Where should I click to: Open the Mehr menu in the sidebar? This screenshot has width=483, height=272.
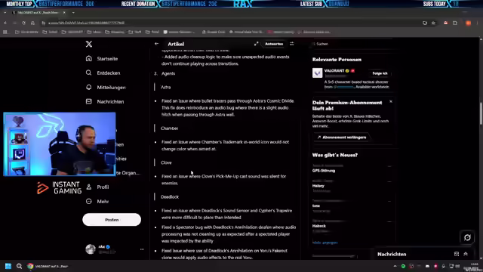tap(103, 202)
